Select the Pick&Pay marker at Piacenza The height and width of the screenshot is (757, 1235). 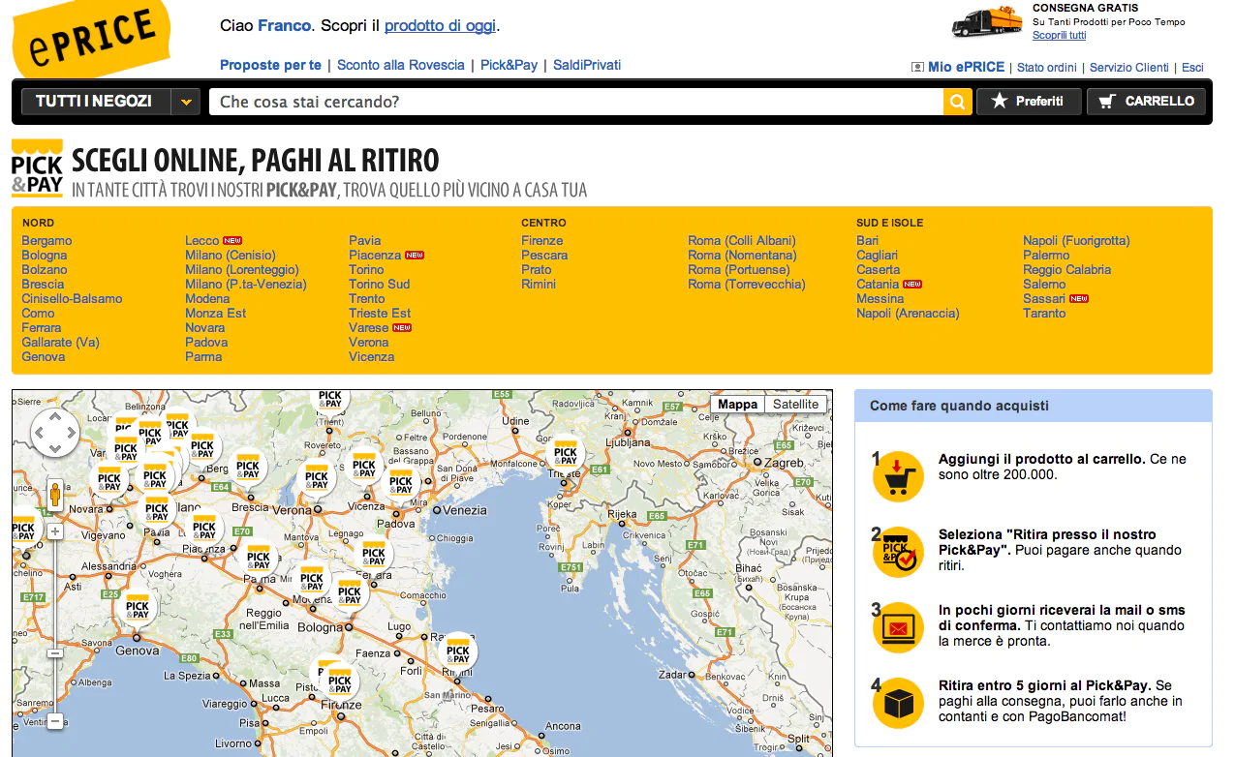coord(203,529)
